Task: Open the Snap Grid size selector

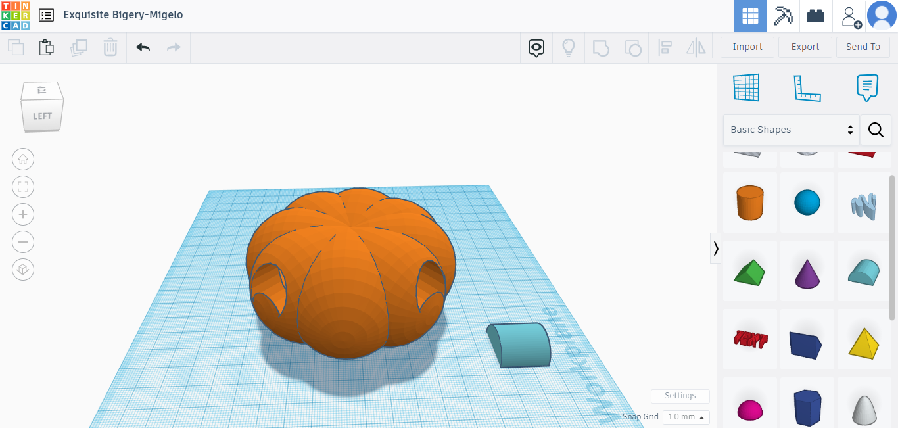Action: coord(686,416)
